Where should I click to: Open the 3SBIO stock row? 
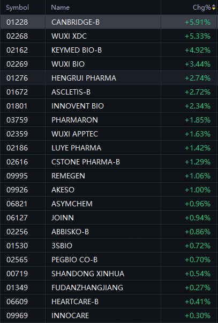(x=109, y=246)
